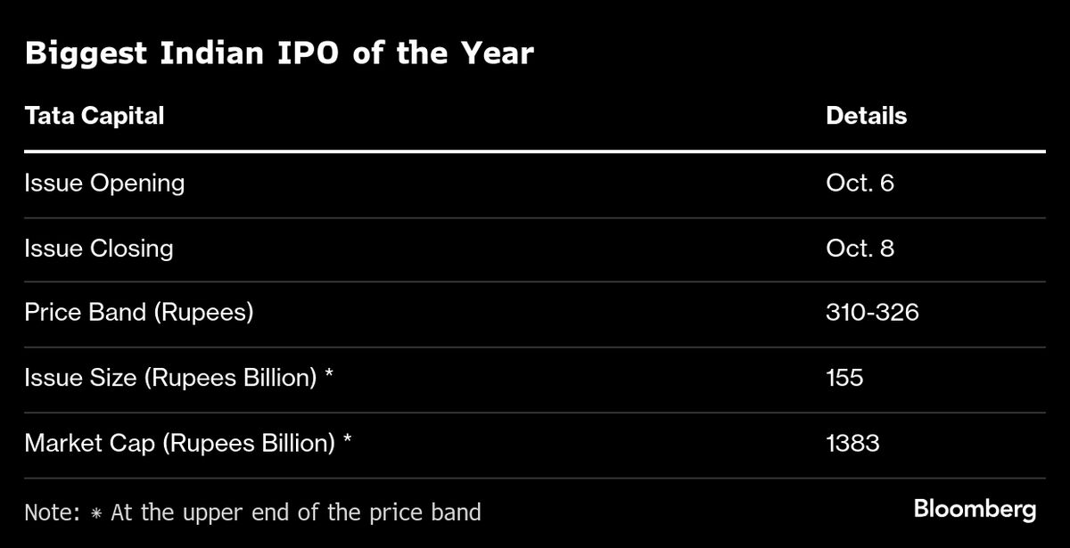Click the title "Biggest Indian IPO of the Year"
Viewport: 1070px width, 548px height.
tap(279, 53)
